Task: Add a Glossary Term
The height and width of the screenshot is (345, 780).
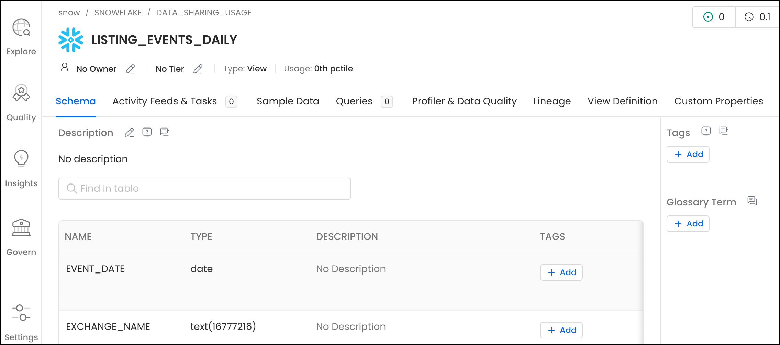Action: [688, 224]
